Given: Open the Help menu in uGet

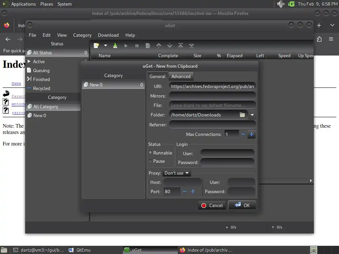Looking at the screenshot, I should [x=130, y=35].
